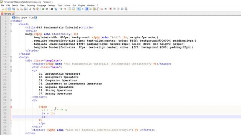Click the macro Playback icon
Image resolution: width=241 pixels, height=135 pixels.
point(118,9)
